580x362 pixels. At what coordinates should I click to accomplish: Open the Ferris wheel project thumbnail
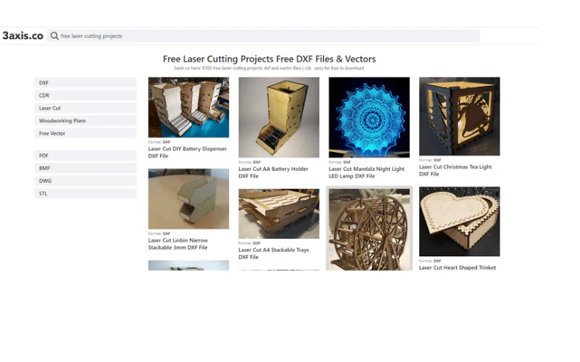tap(369, 230)
